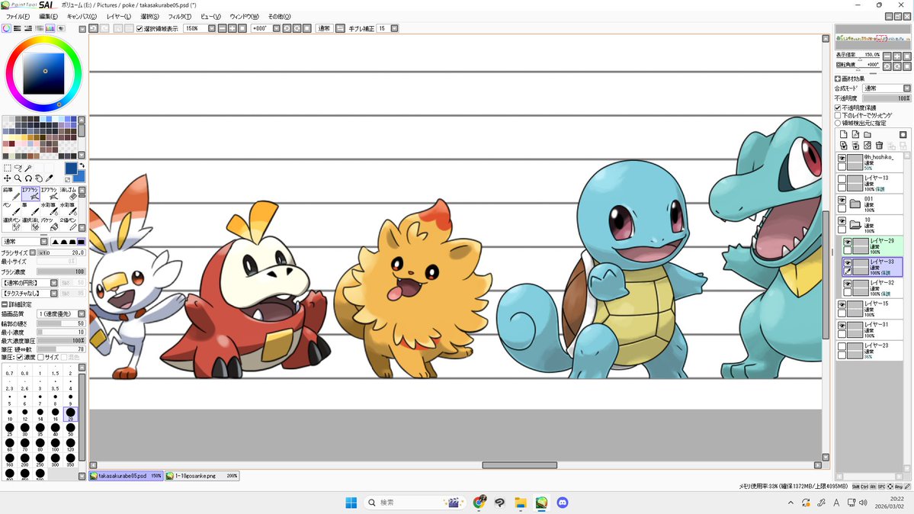Hide the レイヤー15 layer
The image size is (914, 514).
[x=842, y=305]
